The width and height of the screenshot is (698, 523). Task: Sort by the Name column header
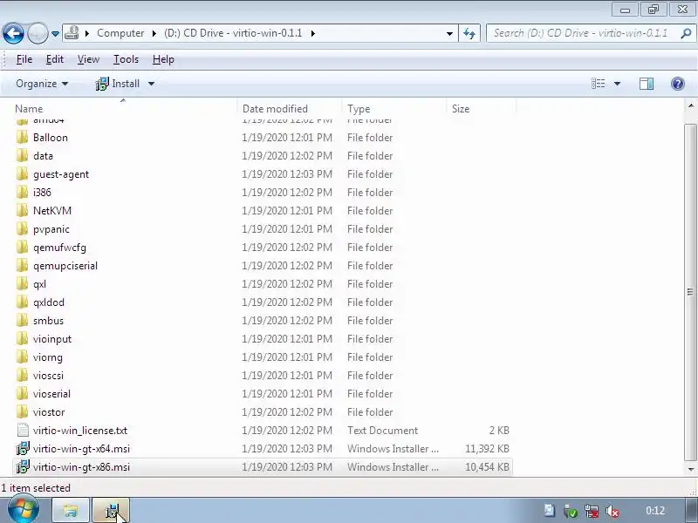pos(29,108)
